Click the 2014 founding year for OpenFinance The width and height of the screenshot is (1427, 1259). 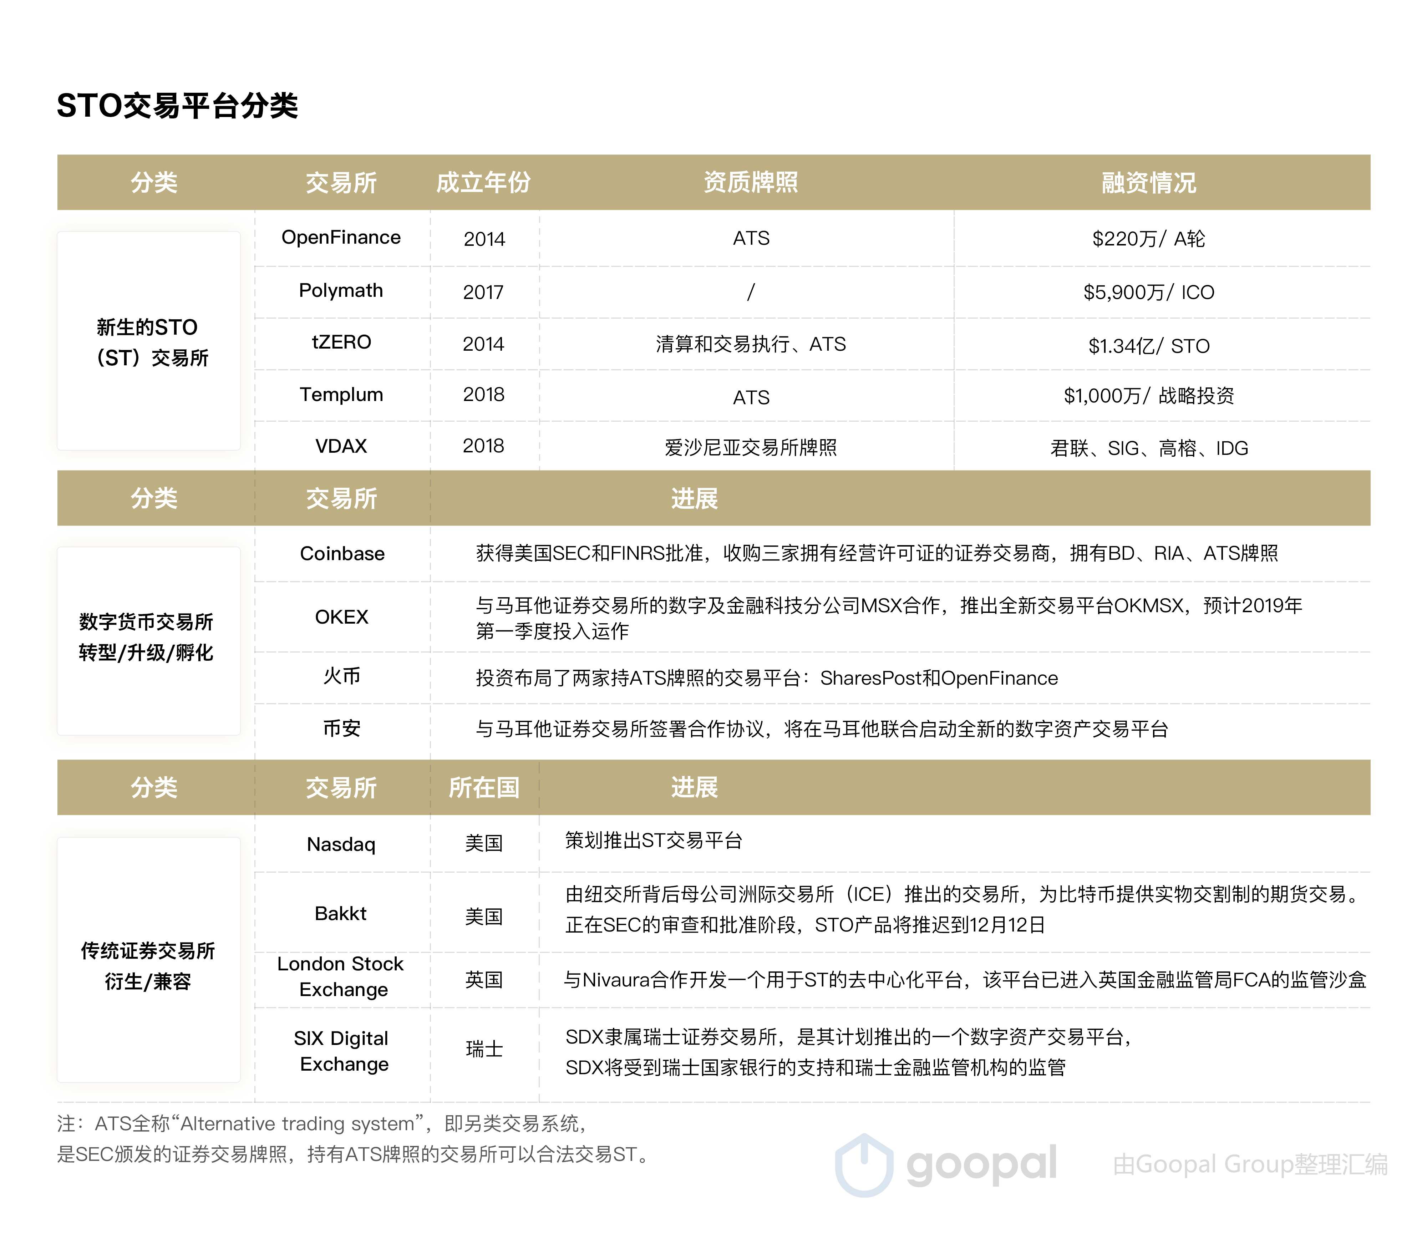[x=484, y=239]
